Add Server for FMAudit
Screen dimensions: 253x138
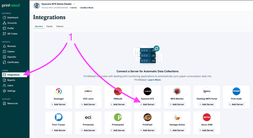118,104
